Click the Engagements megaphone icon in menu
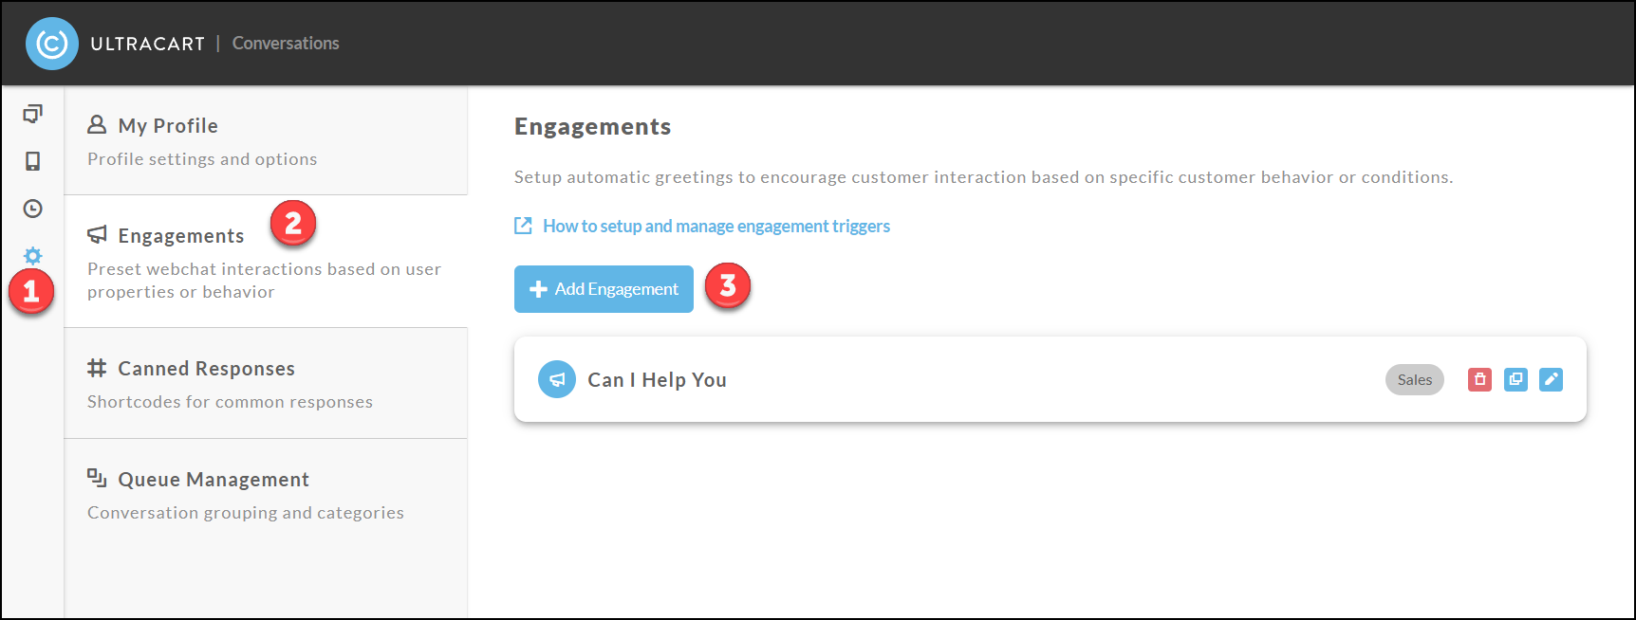The image size is (1636, 620). pos(97,234)
